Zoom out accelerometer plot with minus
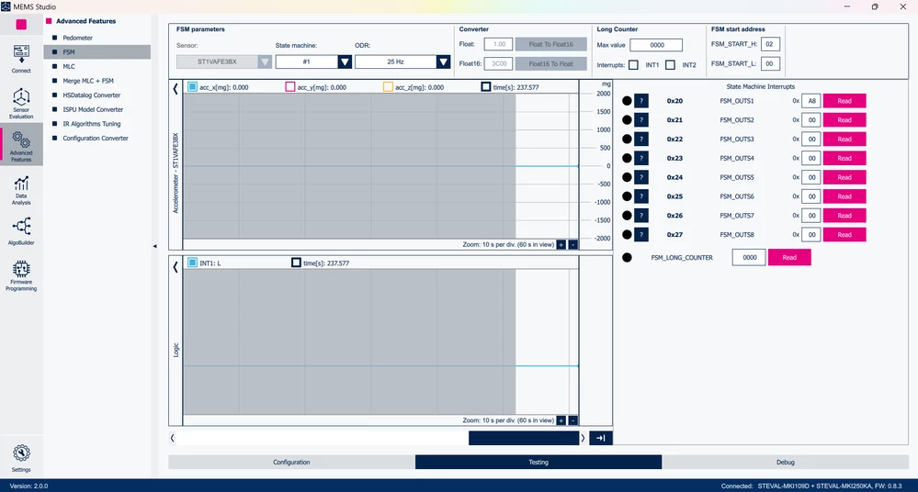Image resolution: width=918 pixels, height=492 pixels. coord(573,244)
